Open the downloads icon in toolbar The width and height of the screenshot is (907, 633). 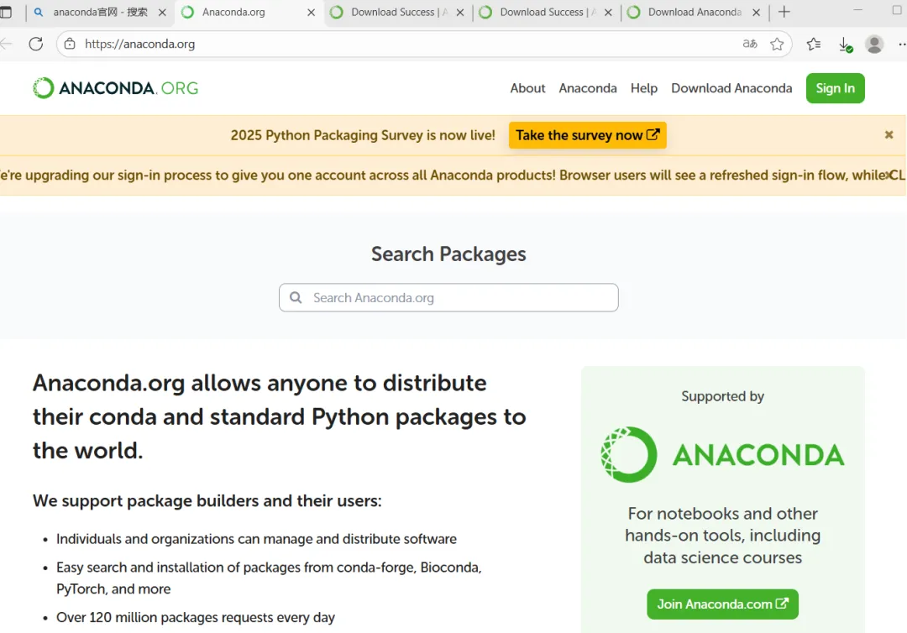(x=845, y=44)
